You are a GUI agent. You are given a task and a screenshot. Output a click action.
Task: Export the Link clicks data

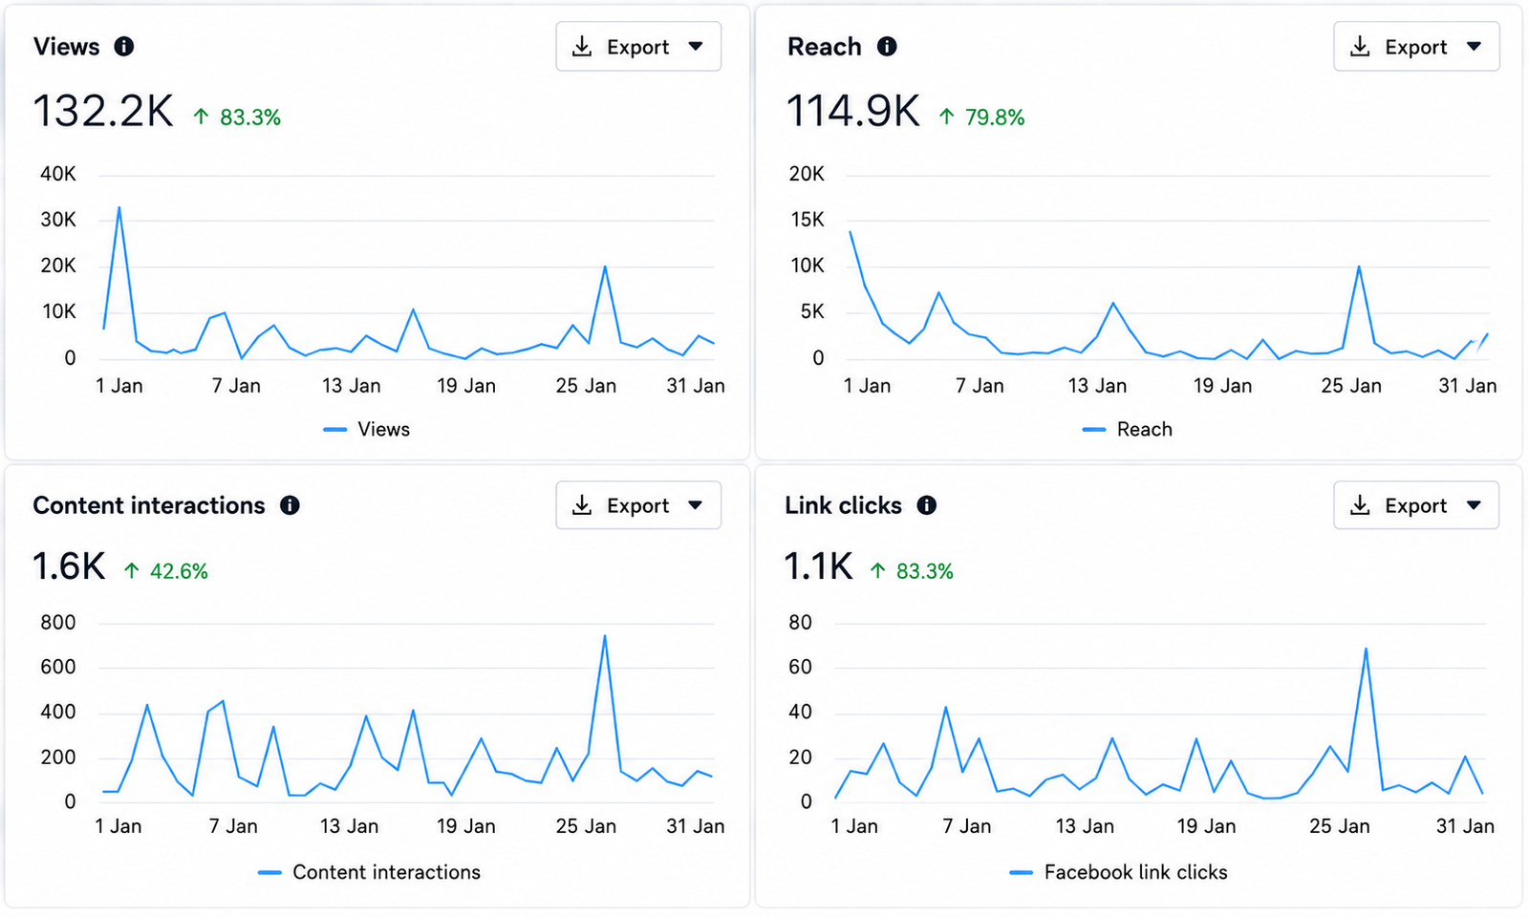(1416, 505)
